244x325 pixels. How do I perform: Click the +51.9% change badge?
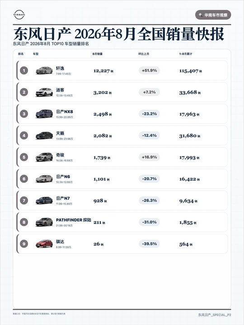coord(149,70)
